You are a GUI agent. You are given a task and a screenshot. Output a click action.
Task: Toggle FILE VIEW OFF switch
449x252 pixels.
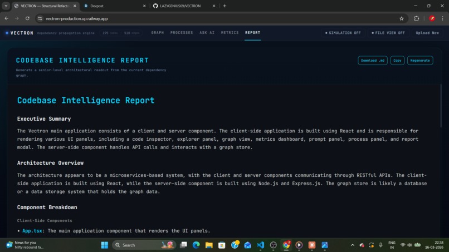pyautogui.click(x=388, y=33)
